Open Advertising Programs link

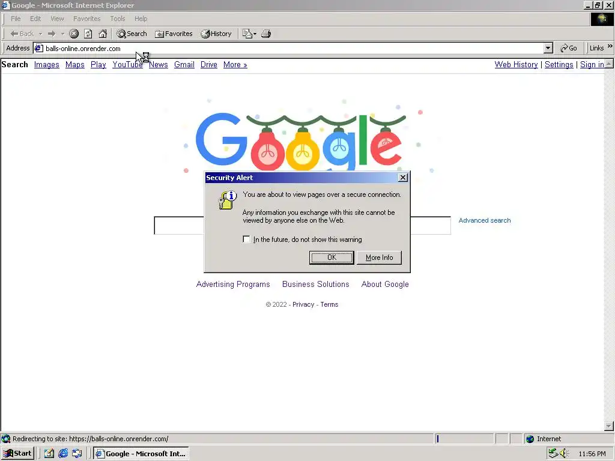pos(233,284)
